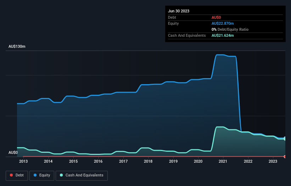Click the AU$22.870m equity value
This screenshot has height=186, width=291.
coord(223,23)
